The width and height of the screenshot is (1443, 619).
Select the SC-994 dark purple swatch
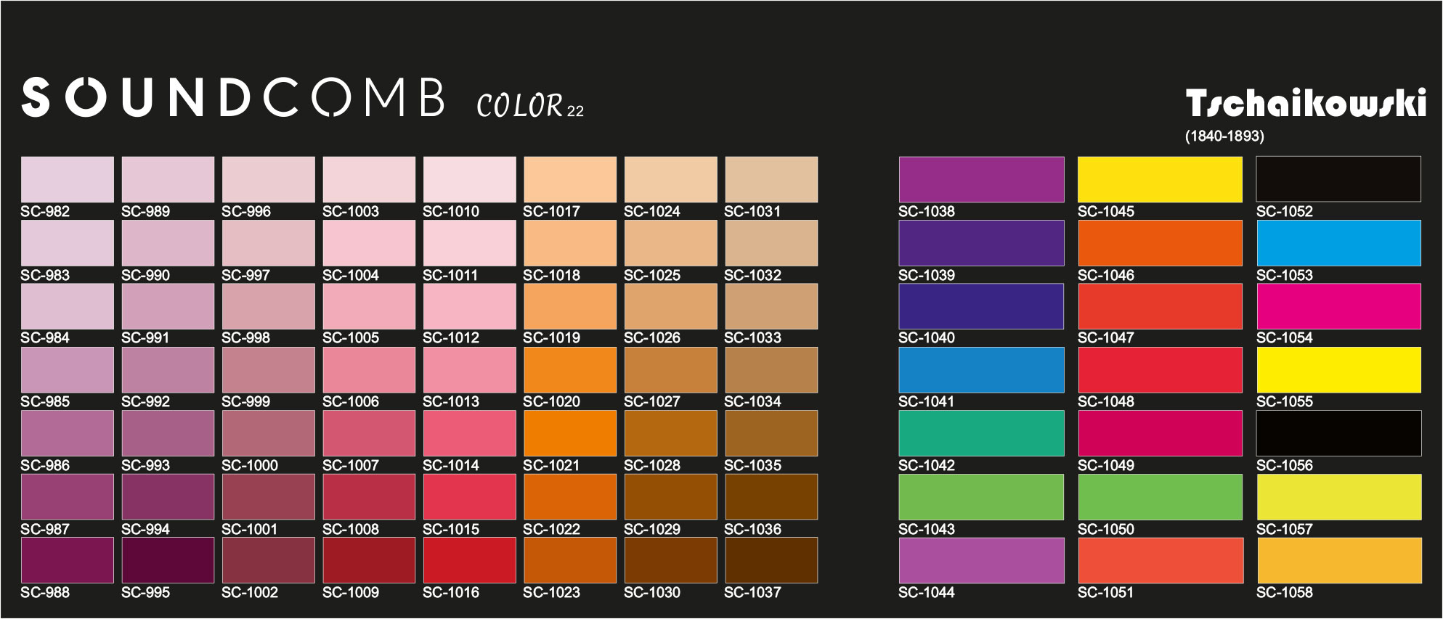(168, 497)
